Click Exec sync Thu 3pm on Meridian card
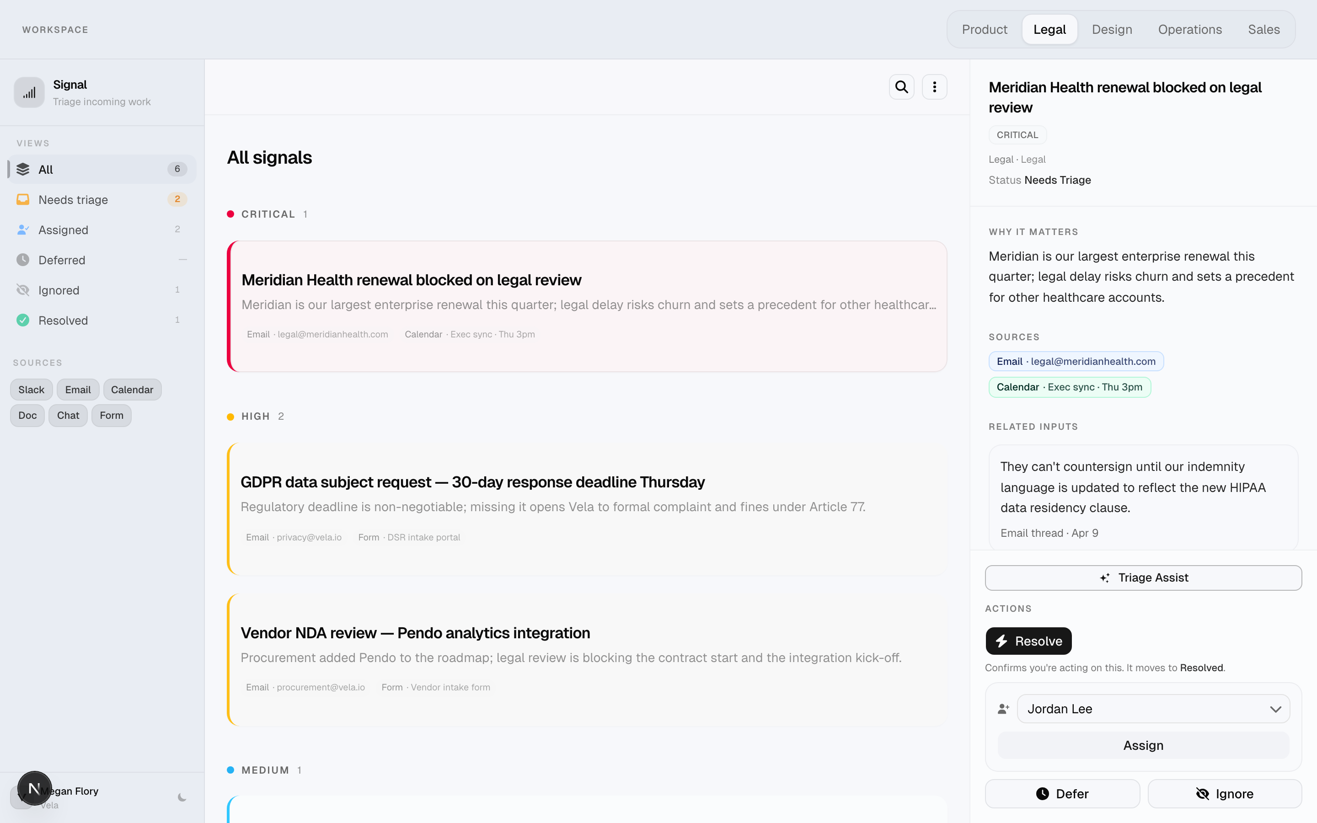The height and width of the screenshot is (823, 1317). 470,334
